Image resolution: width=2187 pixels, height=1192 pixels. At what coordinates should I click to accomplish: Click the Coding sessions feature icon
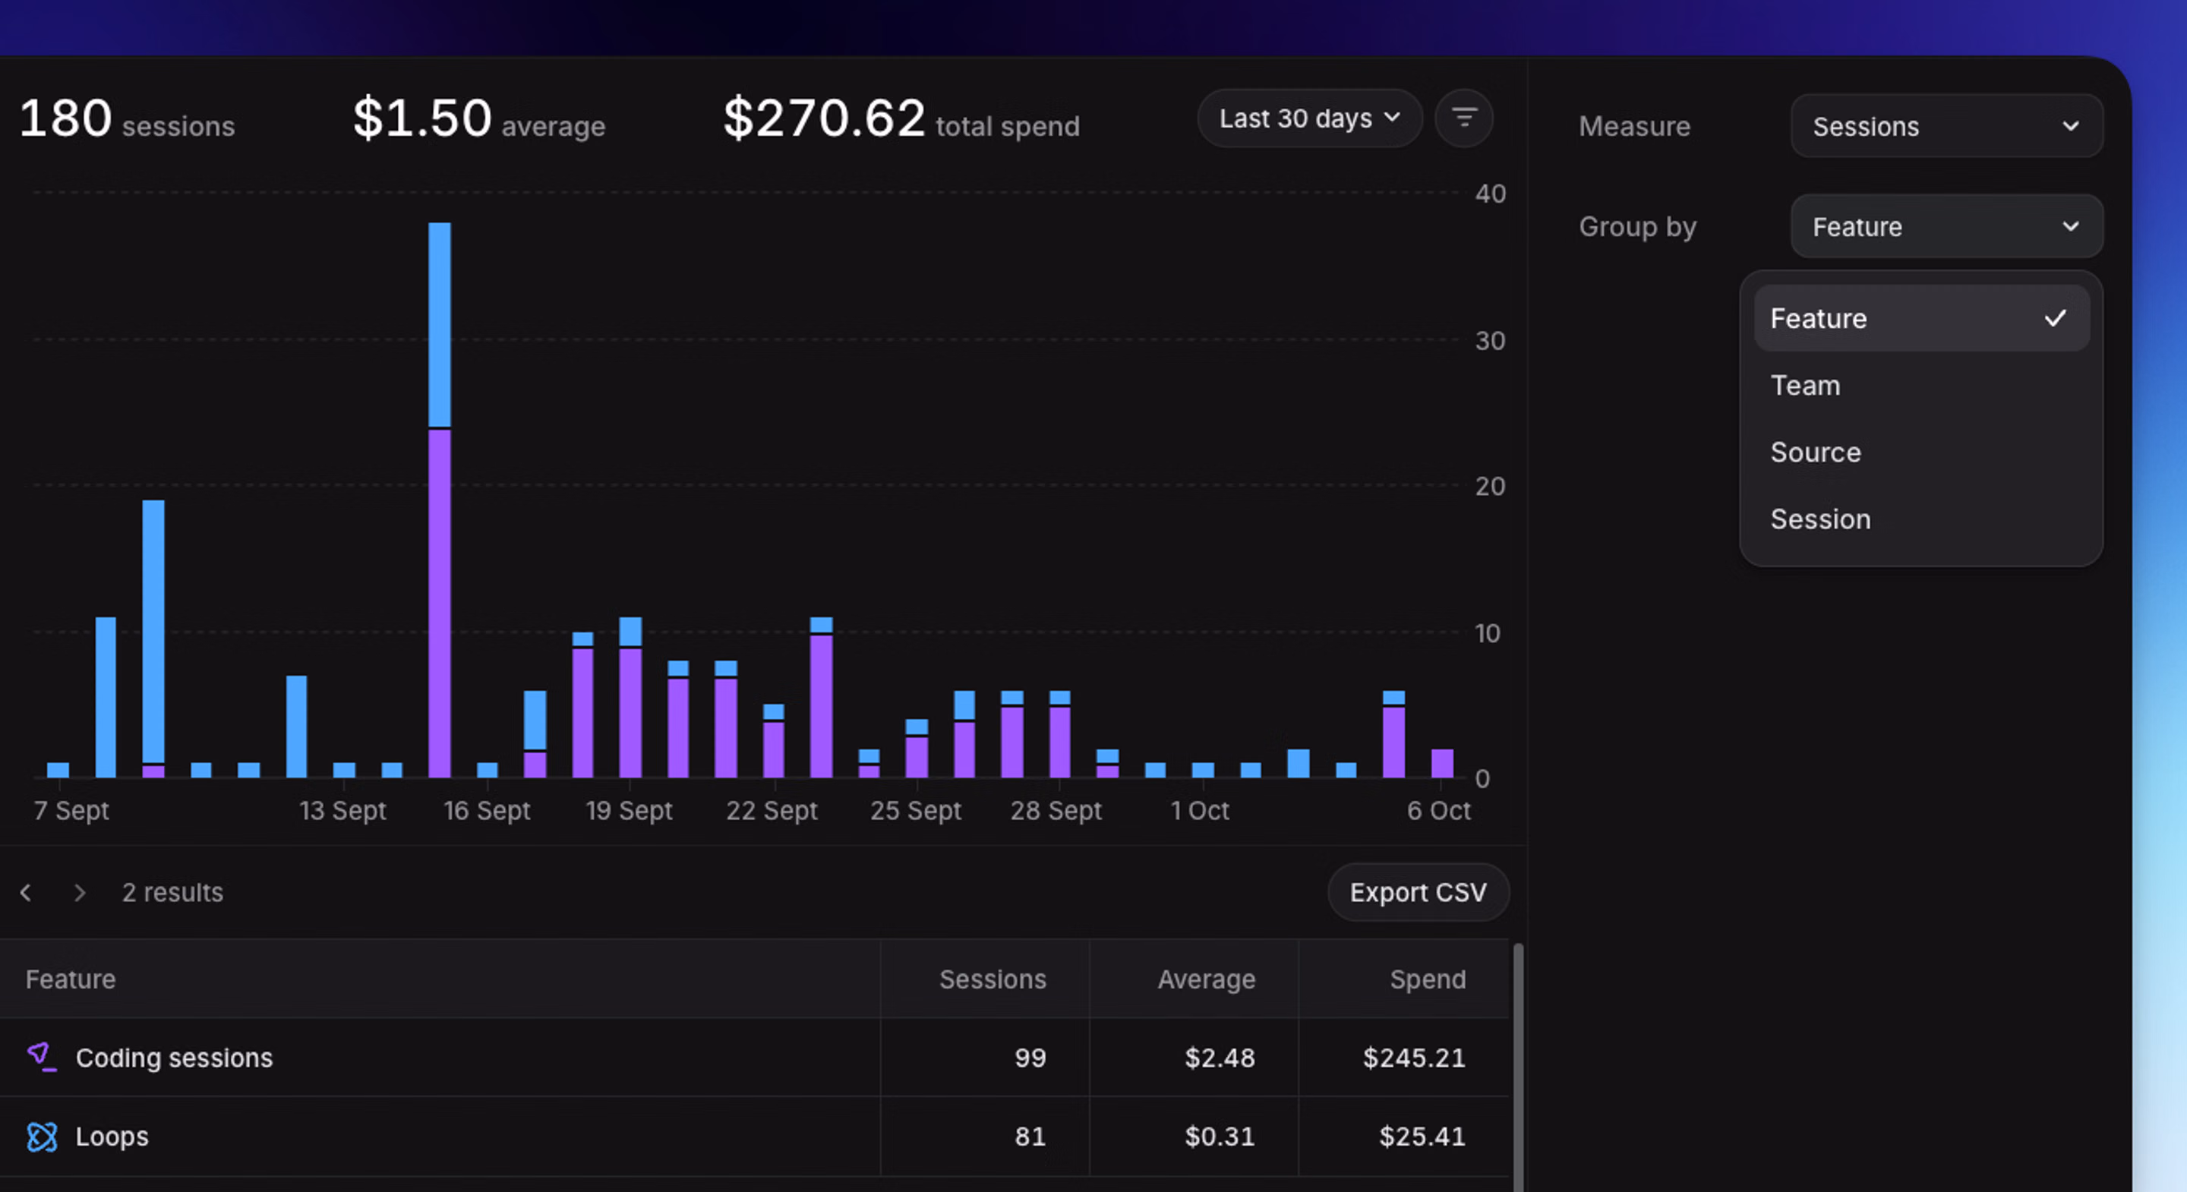click(x=42, y=1057)
